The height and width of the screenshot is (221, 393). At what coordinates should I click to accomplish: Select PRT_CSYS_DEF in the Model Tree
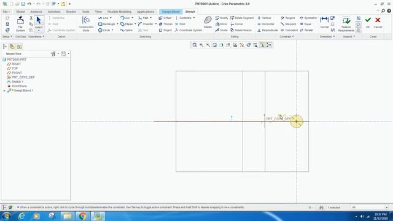point(21,77)
